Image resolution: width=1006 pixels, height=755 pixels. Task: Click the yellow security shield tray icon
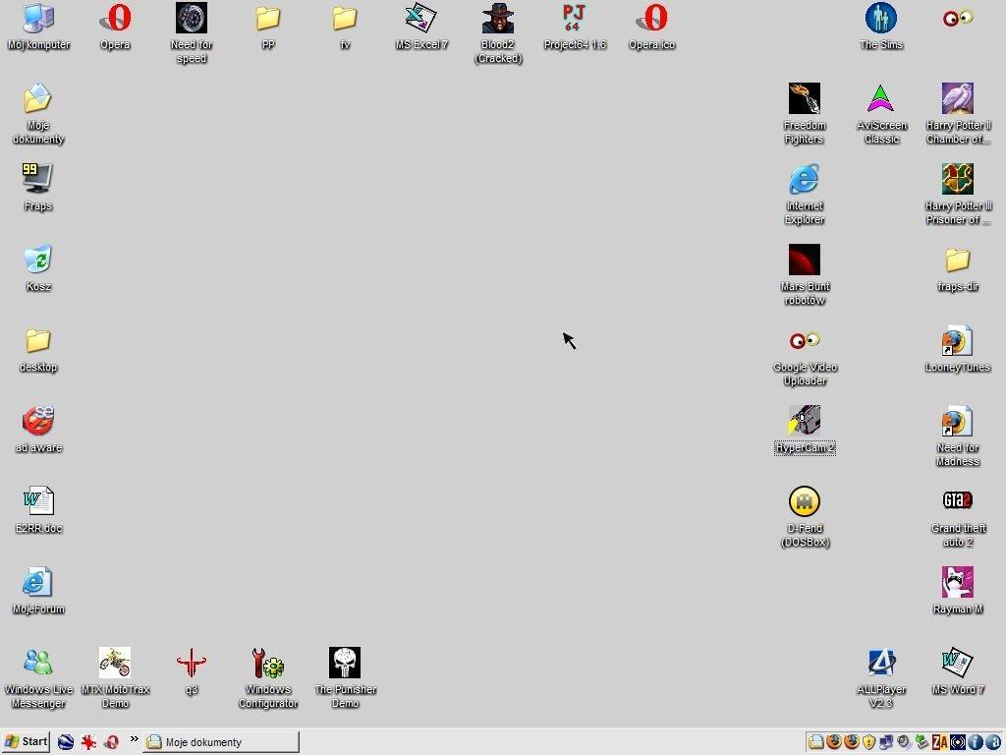[869, 742]
